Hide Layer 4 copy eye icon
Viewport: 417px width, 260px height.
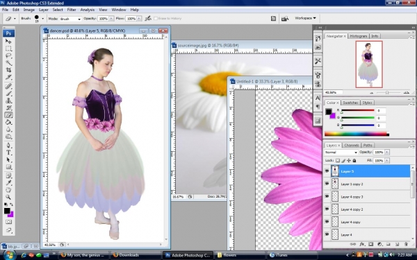point(327,222)
